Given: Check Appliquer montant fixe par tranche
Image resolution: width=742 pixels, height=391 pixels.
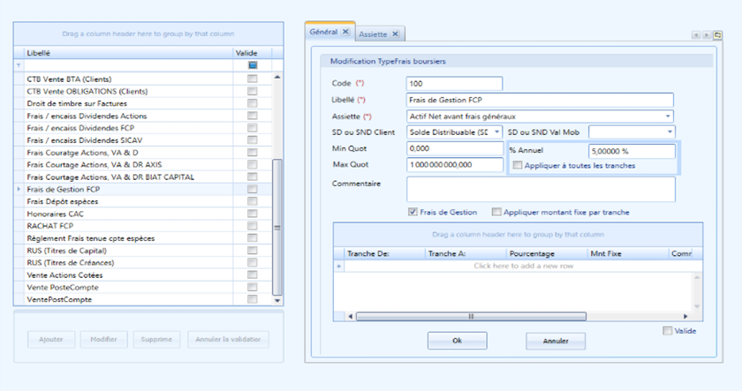Looking at the screenshot, I should pyautogui.click(x=496, y=212).
